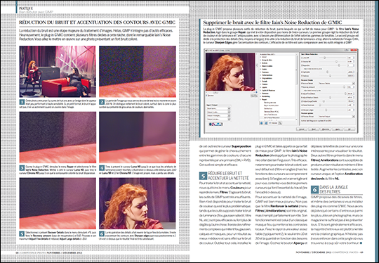Select the Bayer reconstruction filter
Image resolution: width=379 pixels, height=263 pixels.
[271, 105]
